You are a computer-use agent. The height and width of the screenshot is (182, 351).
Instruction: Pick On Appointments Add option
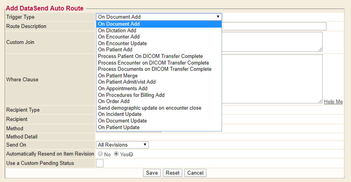coord(122,88)
